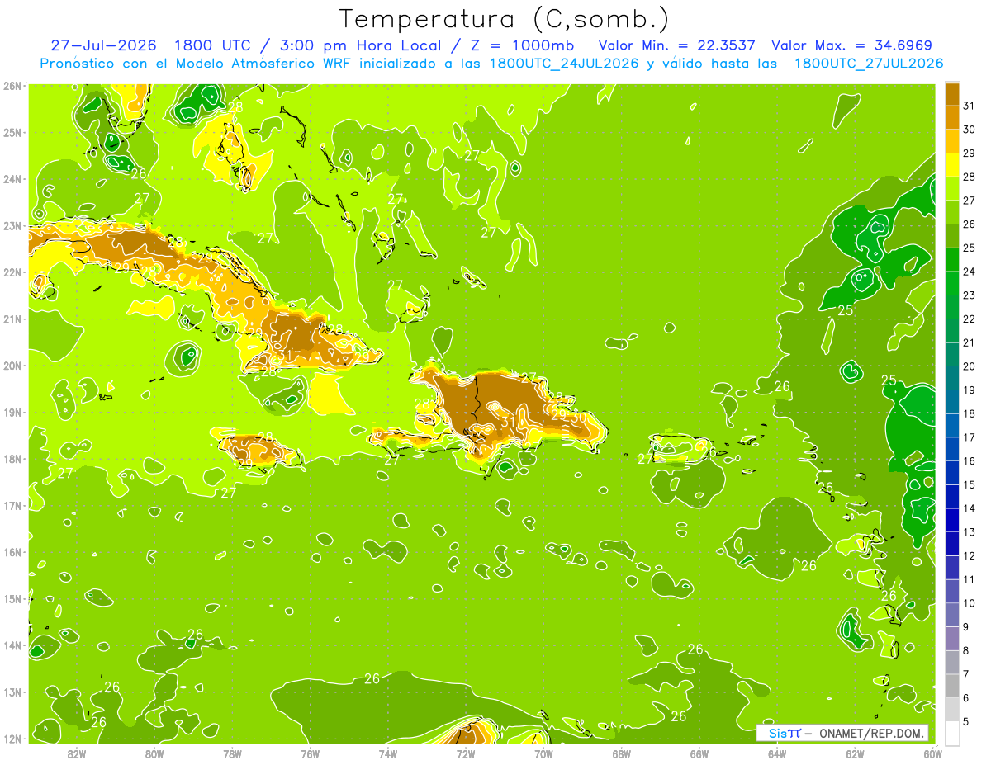
Task: Click the "80W" longitude axis label
Action: 154,753
